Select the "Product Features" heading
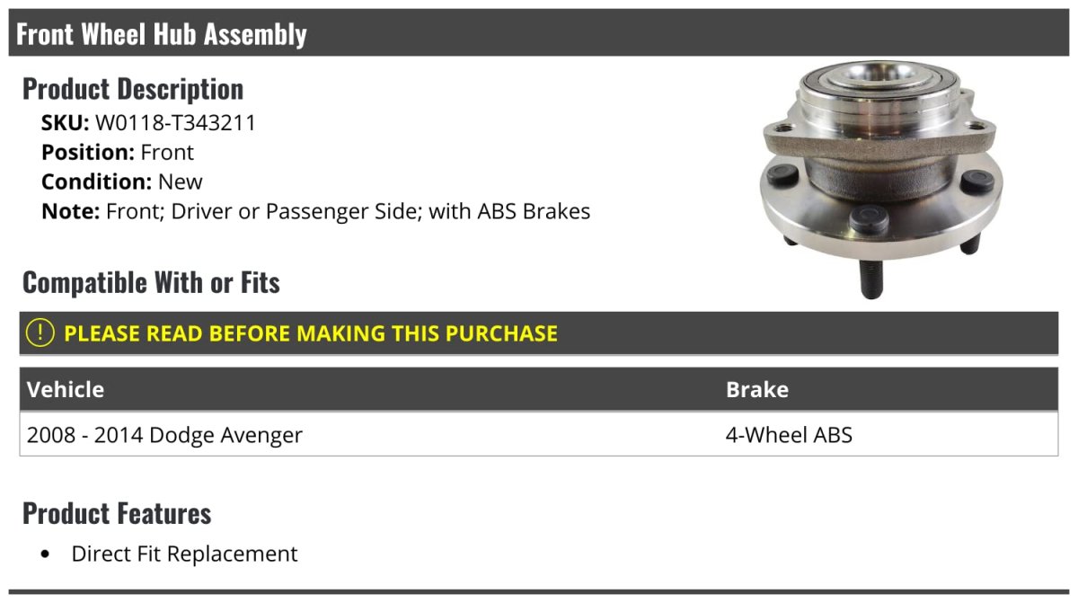 pos(117,513)
